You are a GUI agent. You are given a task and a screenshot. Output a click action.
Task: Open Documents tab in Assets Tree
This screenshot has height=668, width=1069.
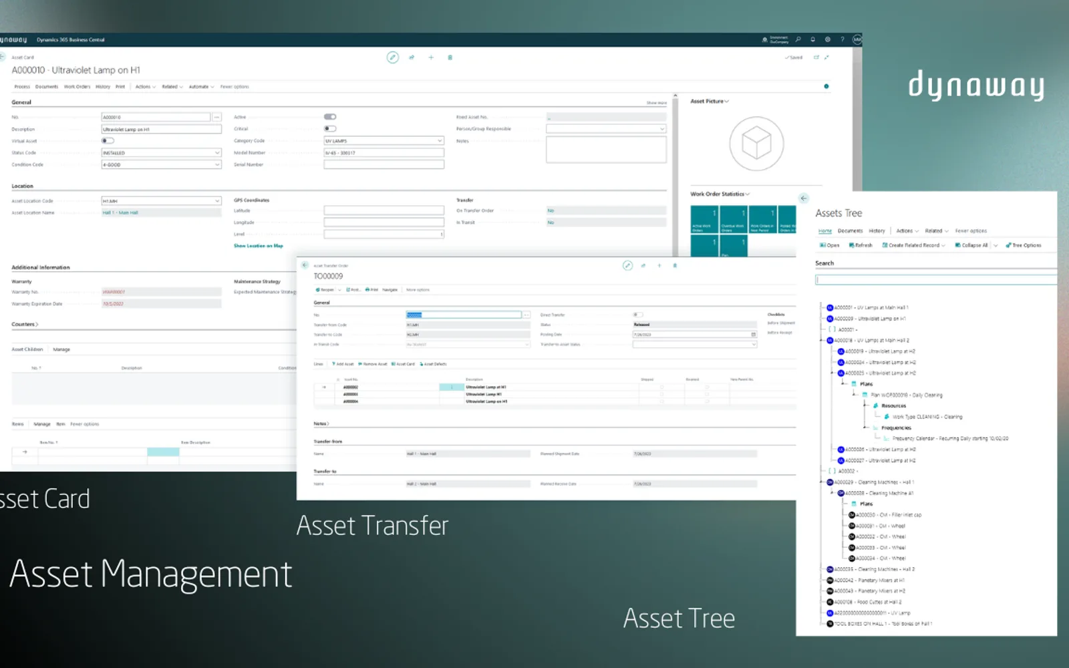[x=850, y=231]
